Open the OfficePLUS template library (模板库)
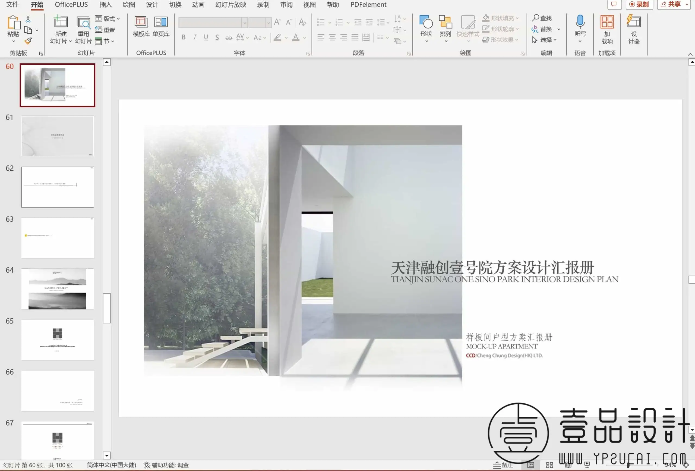Image resolution: width=695 pixels, height=471 pixels. point(141,26)
